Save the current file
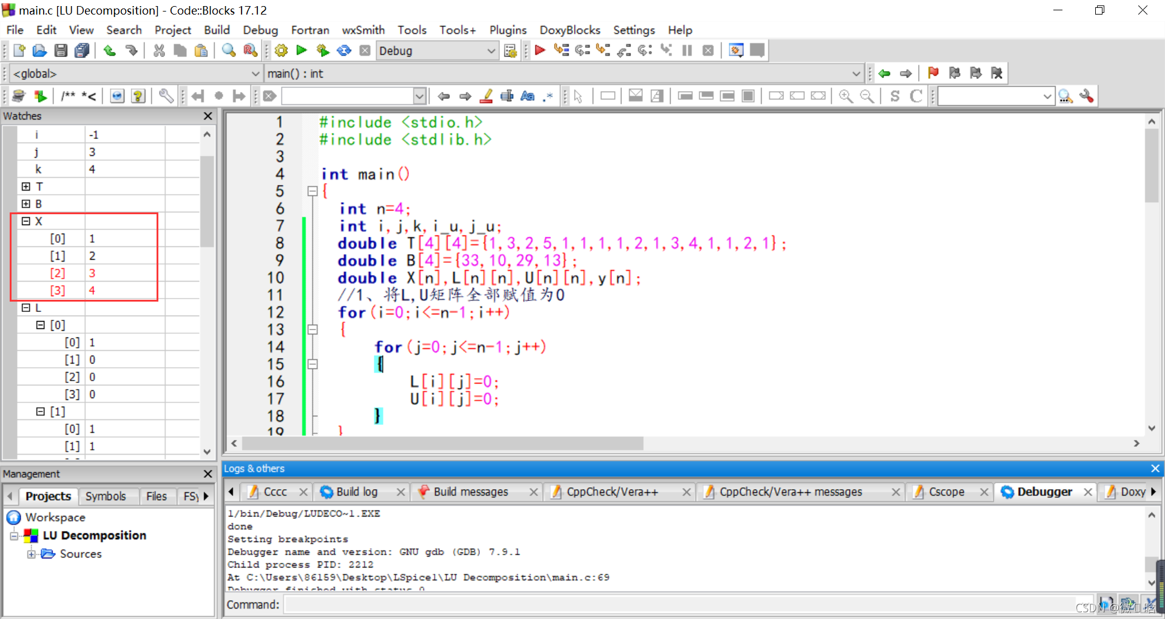Image resolution: width=1165 pixels, height=619 pixels. pyautogui.click(x=61, y=50)
